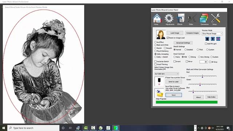Set Smart Contrast to Strong
This screenshot has height=131, width=233.
(190, 57)
